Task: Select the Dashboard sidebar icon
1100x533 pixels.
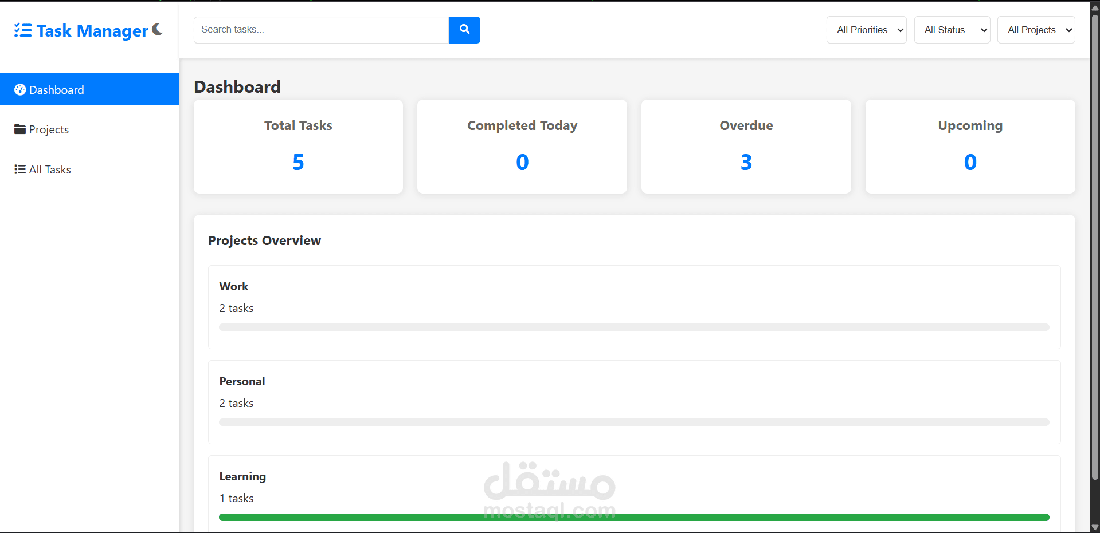Action: pos(20,89)
